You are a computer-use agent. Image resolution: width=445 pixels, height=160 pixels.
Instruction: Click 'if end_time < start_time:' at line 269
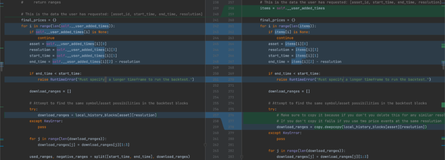(x=294, y=73)
